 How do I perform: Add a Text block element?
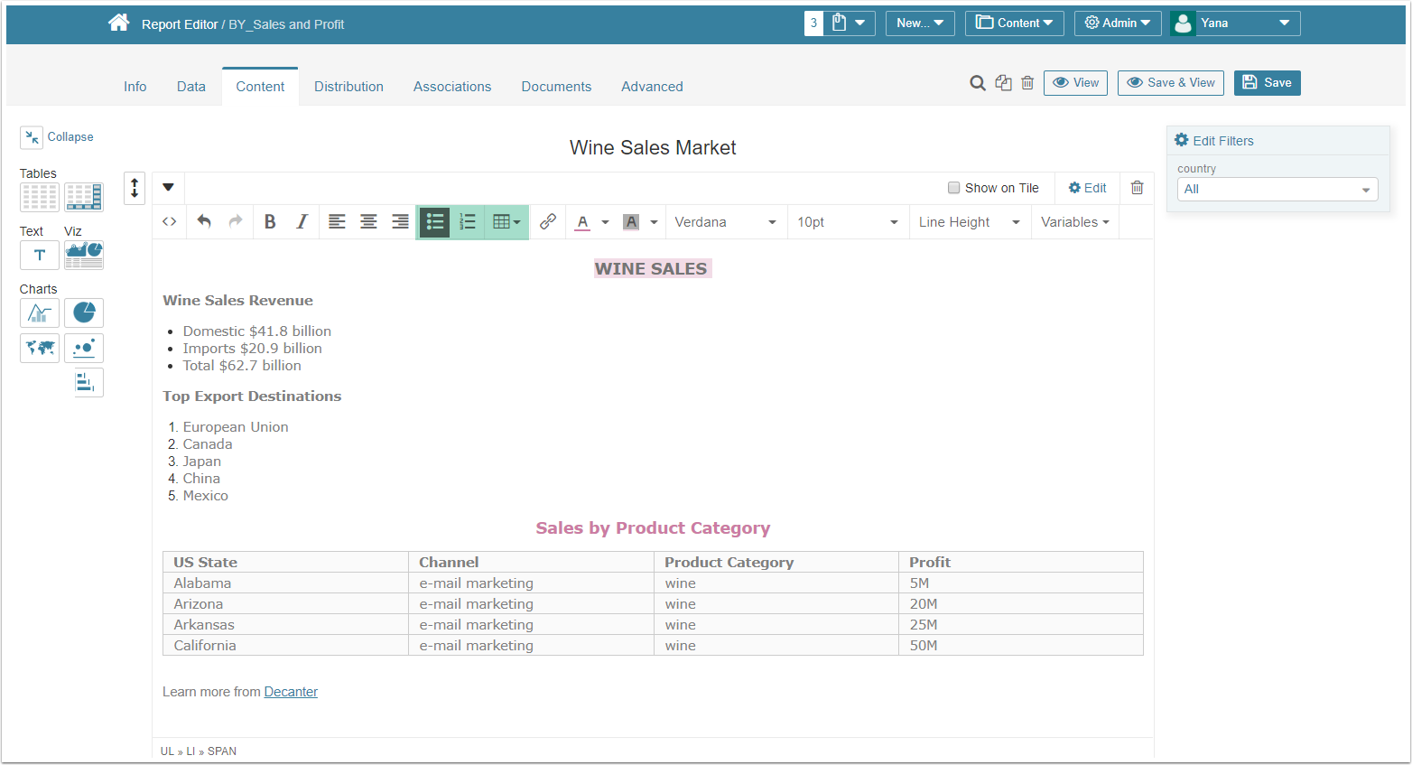click(x=40, y=256)
